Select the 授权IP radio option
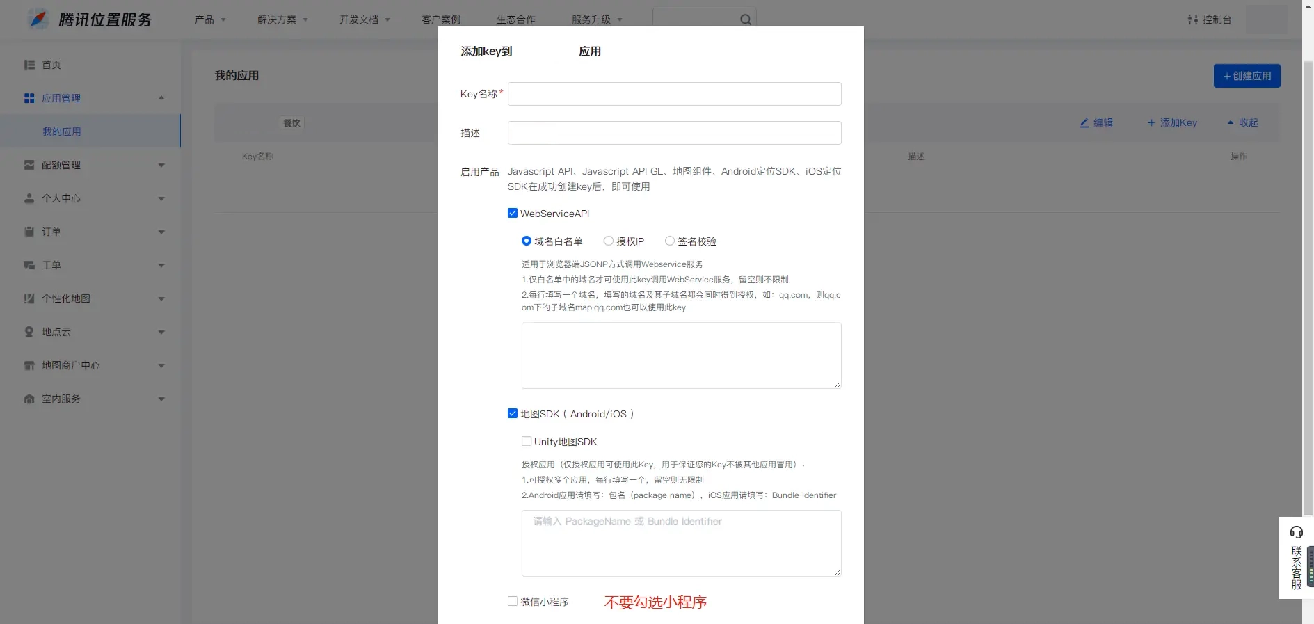 [x=609, y=241]
